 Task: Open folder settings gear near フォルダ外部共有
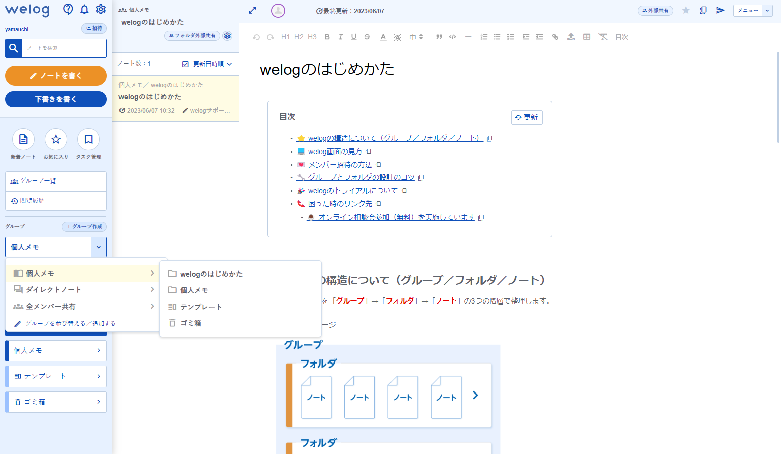click(227, 36)
